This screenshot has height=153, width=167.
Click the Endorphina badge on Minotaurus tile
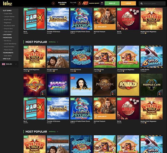[113, 93]
